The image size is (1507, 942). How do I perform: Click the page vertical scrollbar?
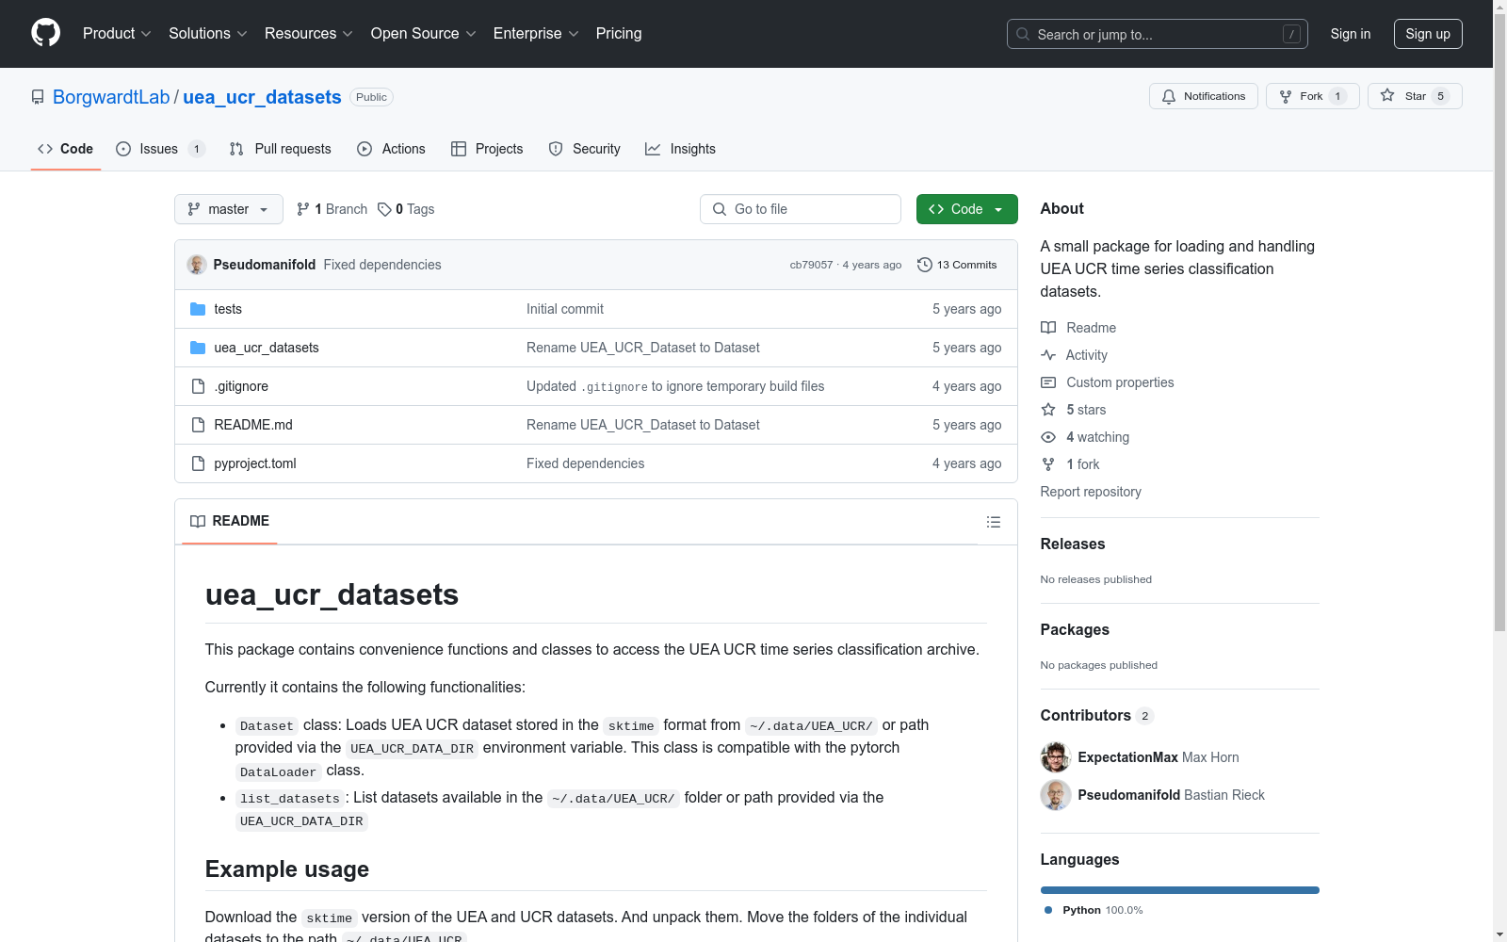coord(1499,320)
